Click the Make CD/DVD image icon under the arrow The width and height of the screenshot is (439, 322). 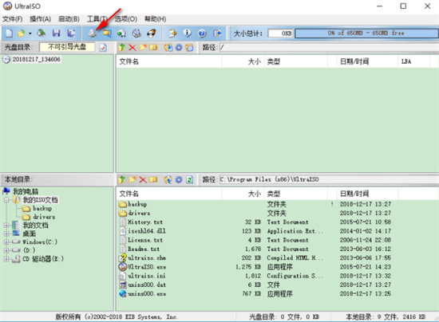click(93, 33)
